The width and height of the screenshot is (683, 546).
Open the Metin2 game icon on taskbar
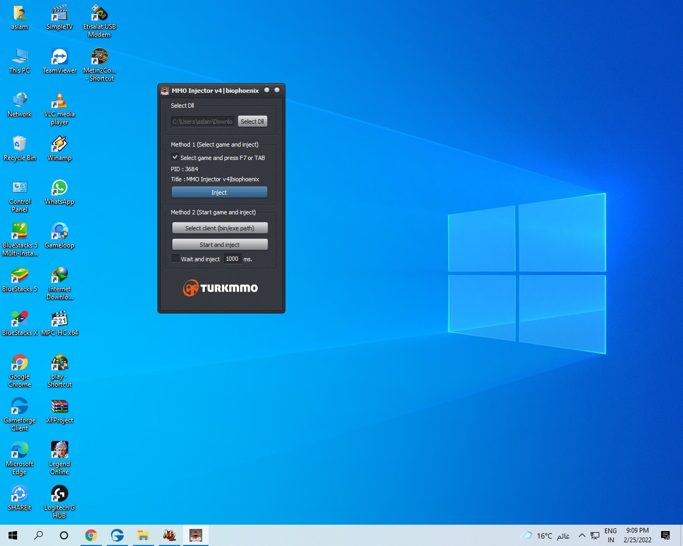pos(169,535)
